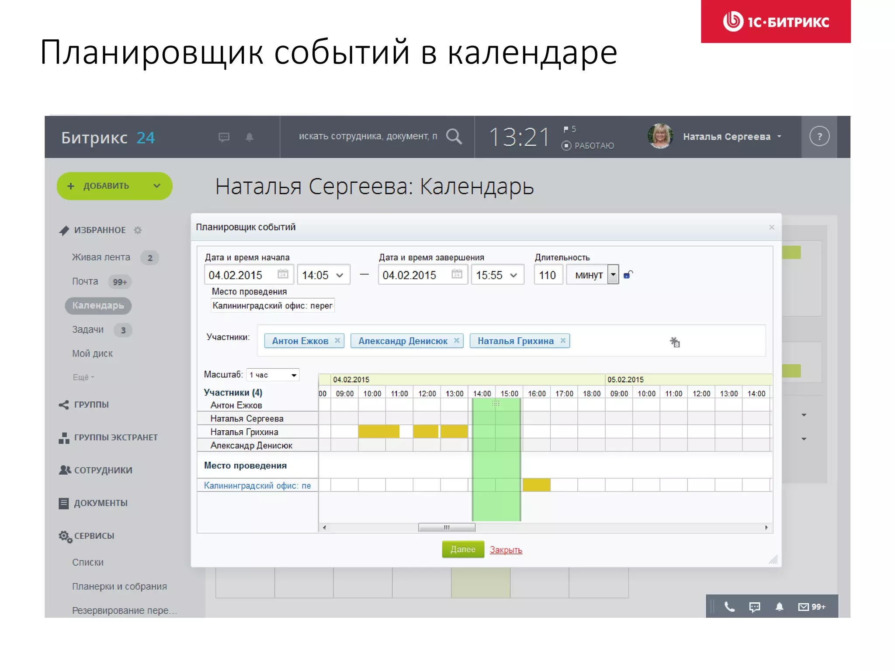Open end date calendar picker icon
This screenshot has height=671, width=895.
[x=457, y=274]
